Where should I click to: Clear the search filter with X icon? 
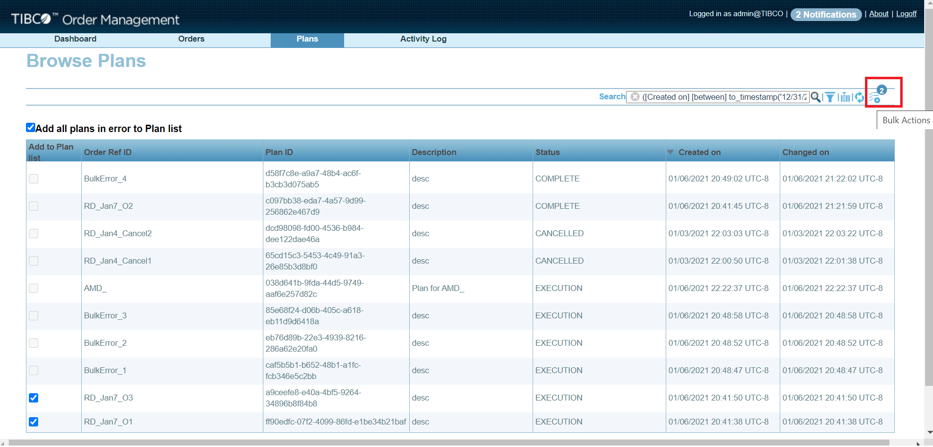635,97
